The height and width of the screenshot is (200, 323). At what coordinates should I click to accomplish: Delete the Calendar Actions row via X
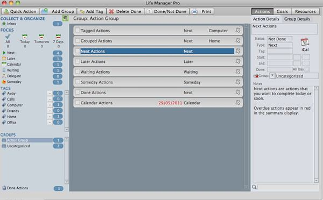238,103
